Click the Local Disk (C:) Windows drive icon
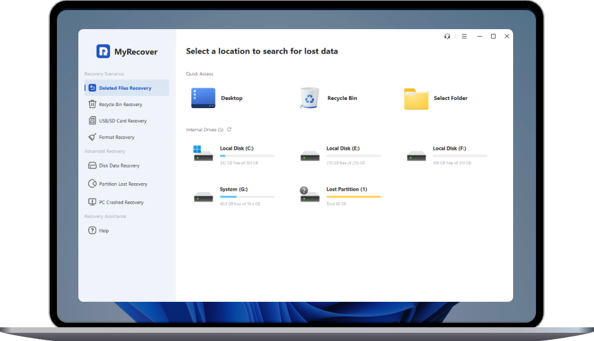 (203, 153)
